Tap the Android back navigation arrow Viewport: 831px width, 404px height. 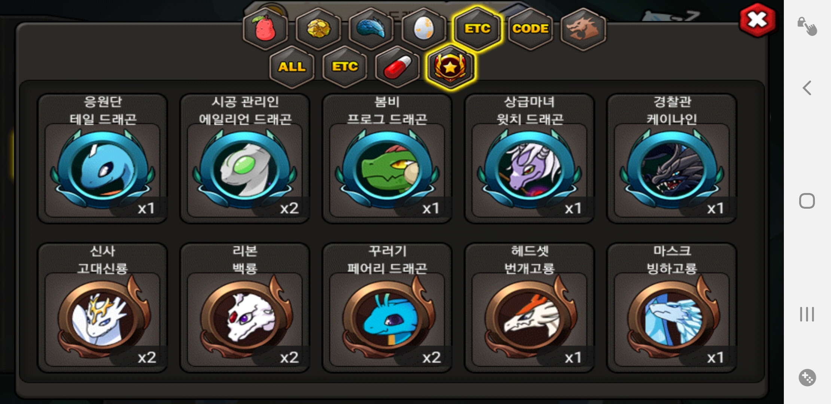pos(807,88)
